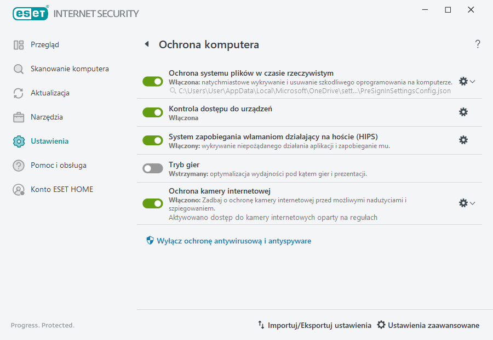
Task: Disable real-time file system protection toggle
Action: (152, 81)
